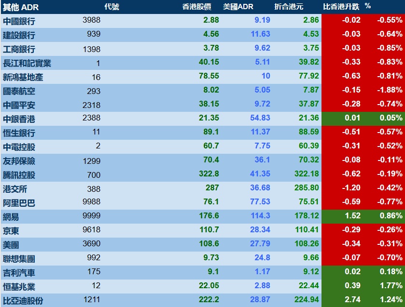The width and height of the screenshot is (405, 307).
Task: Select the 恒基兆業 stock name
Action: click(19, 287)
